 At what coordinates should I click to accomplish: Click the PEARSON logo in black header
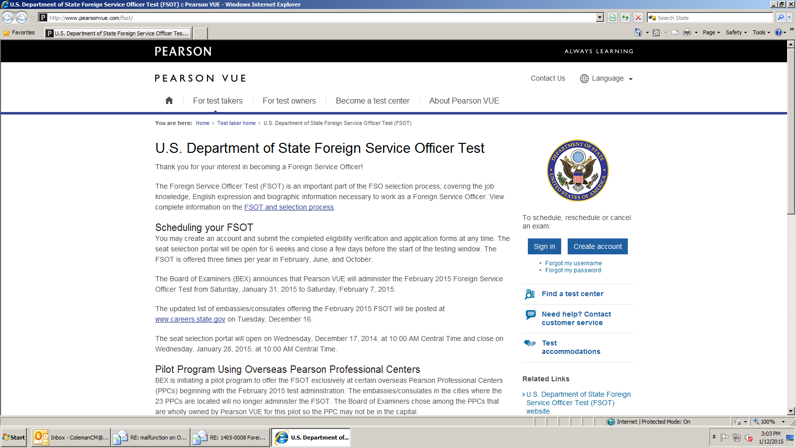click(x=183, y=51)
